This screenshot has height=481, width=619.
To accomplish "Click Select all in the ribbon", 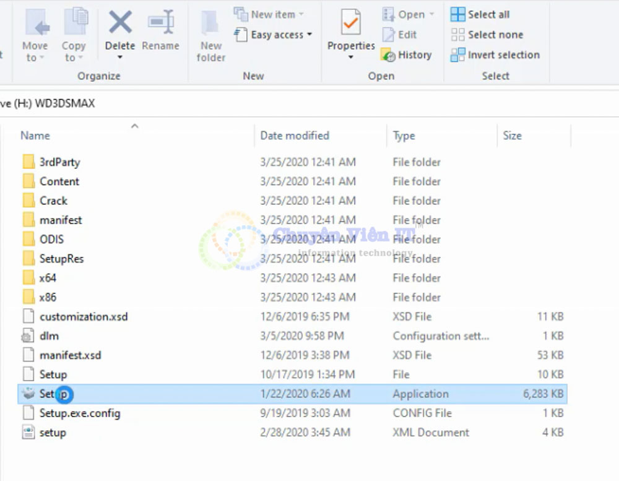I will 480,14.
